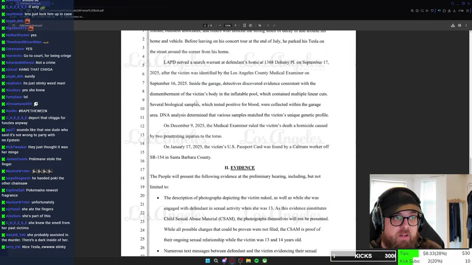The width and height of the screenshot is (472, 265).
Task: Click chat username HotKarlPocket
Action: 18,35
